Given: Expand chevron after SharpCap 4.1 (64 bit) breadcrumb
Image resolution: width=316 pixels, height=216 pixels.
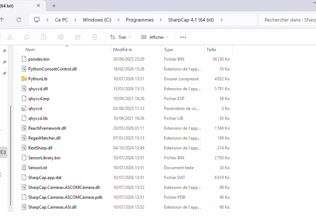Looking at the screenshot, I should click(x=222, y=20).
